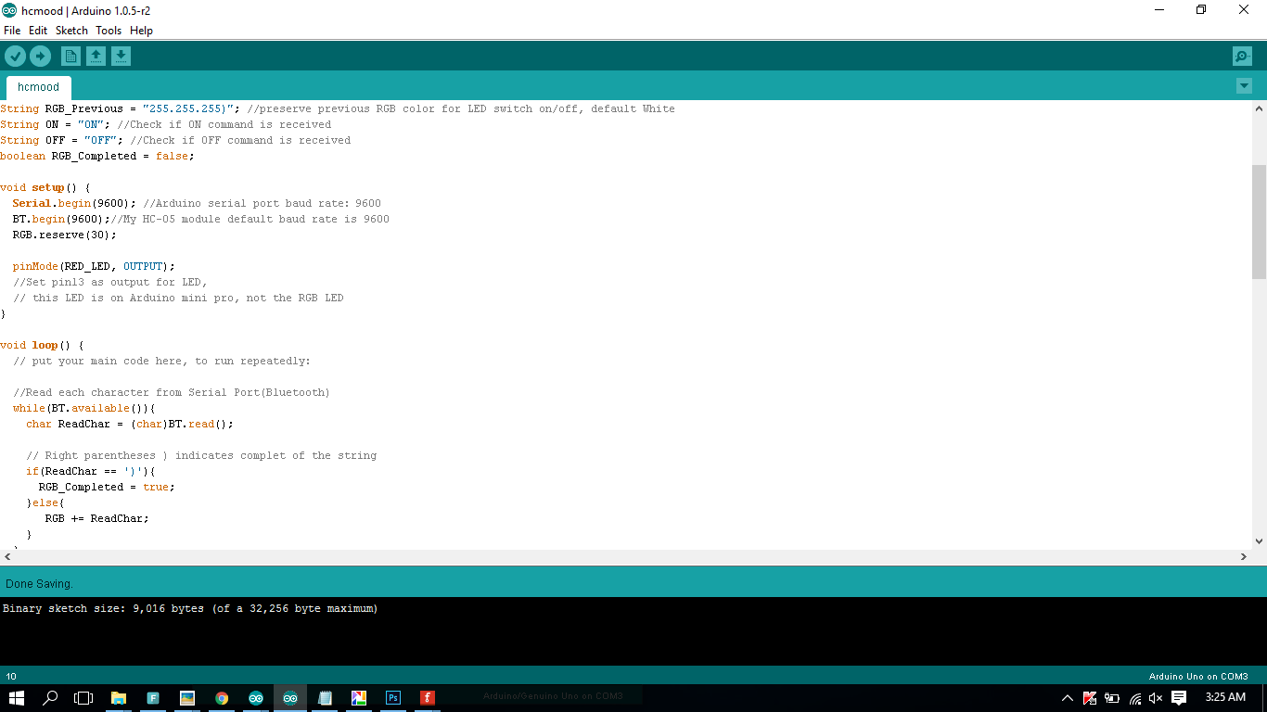Open Task View

tap(83, 697)
